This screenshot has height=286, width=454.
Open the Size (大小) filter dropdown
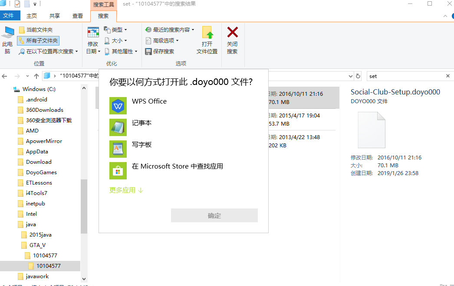tap(115, 40)
